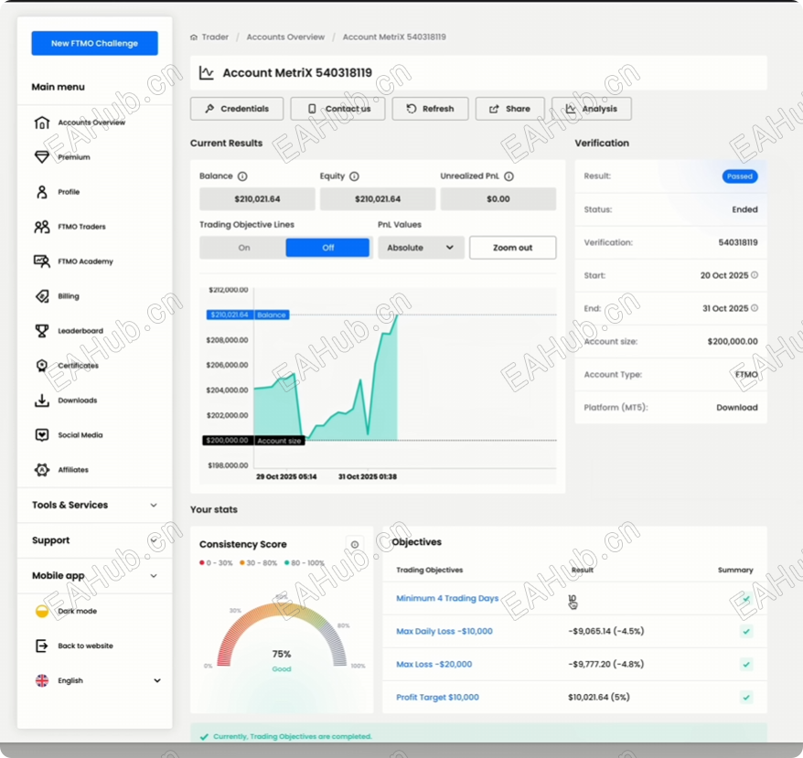Viewport: 803px width, 758px height.
Task: Open Profit Target $10,000 objective
Action: (437, 697)
